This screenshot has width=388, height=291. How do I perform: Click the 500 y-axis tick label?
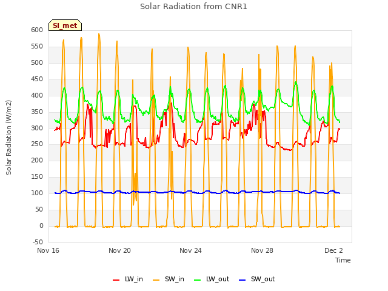pyautogui.click(x=37, y=62)
